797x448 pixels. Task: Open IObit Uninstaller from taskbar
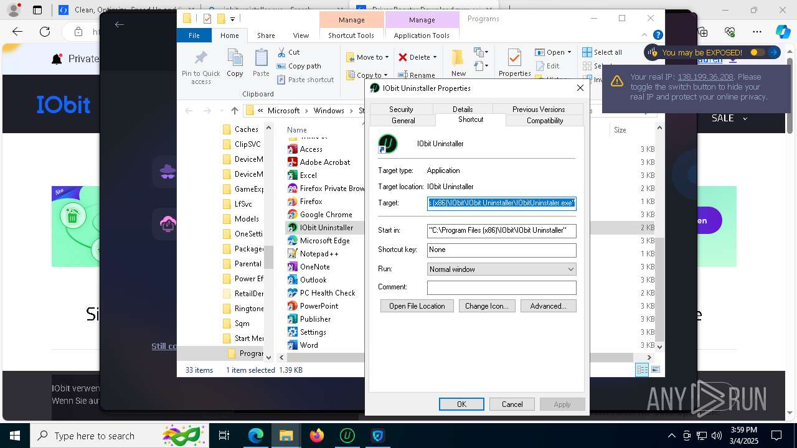click(347, 436)
